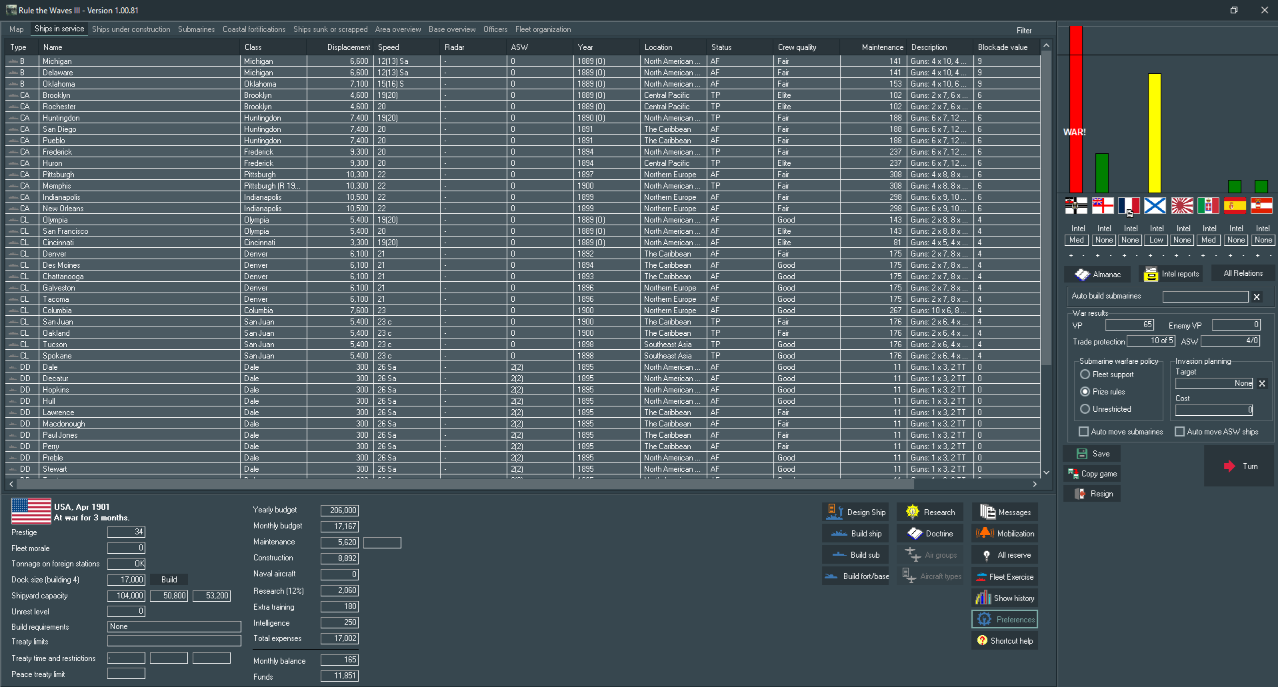Click the Build fort/base icon
1278x687 pixels.
[x=831, y=576]
